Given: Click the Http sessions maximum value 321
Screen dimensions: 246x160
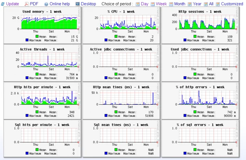Looking at the screenshot, I should click(x=230, y=40).
